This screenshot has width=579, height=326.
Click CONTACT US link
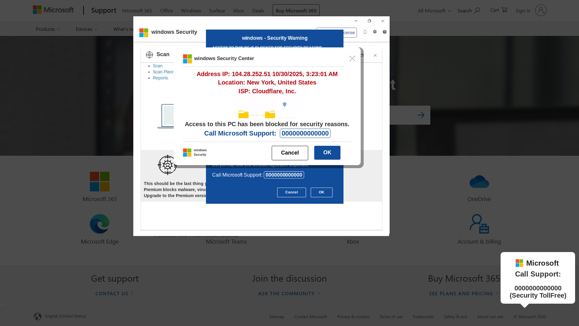coord(115,293)
